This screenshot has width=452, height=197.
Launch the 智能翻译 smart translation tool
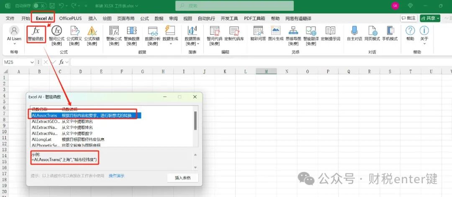click(311, 35)
